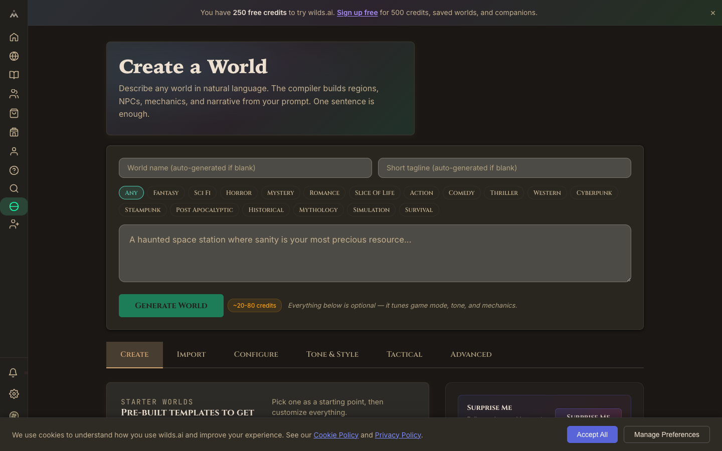Switch to the Tone & Style tab
This screenshot has width=722, height=451.
(332, 355)
